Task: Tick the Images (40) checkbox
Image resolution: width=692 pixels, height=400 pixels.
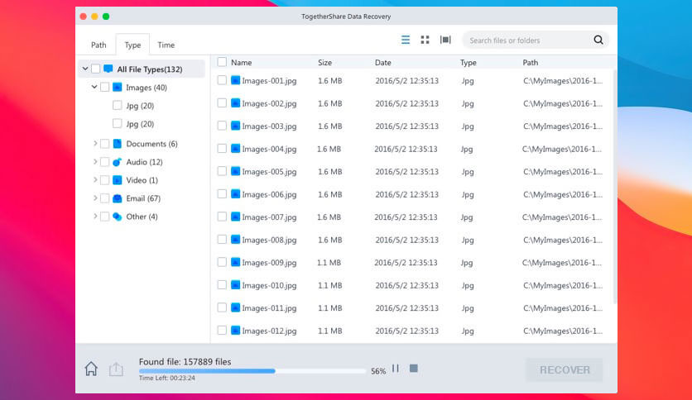Action: [x=104, y=88]
